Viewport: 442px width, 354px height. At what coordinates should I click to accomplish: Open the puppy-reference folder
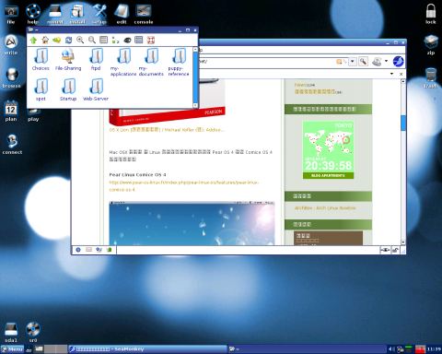[179, 63]
